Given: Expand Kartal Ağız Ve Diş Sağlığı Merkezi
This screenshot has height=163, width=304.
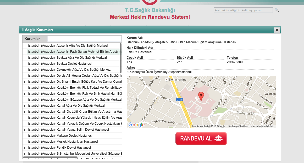Looking at the screenshot, I should (x=25, y=106).
